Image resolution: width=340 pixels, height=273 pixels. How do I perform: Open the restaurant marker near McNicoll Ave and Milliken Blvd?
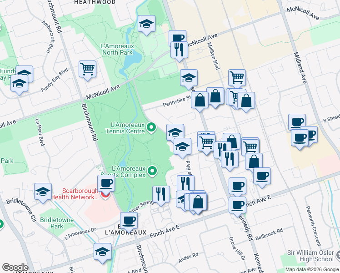(179, 50)
